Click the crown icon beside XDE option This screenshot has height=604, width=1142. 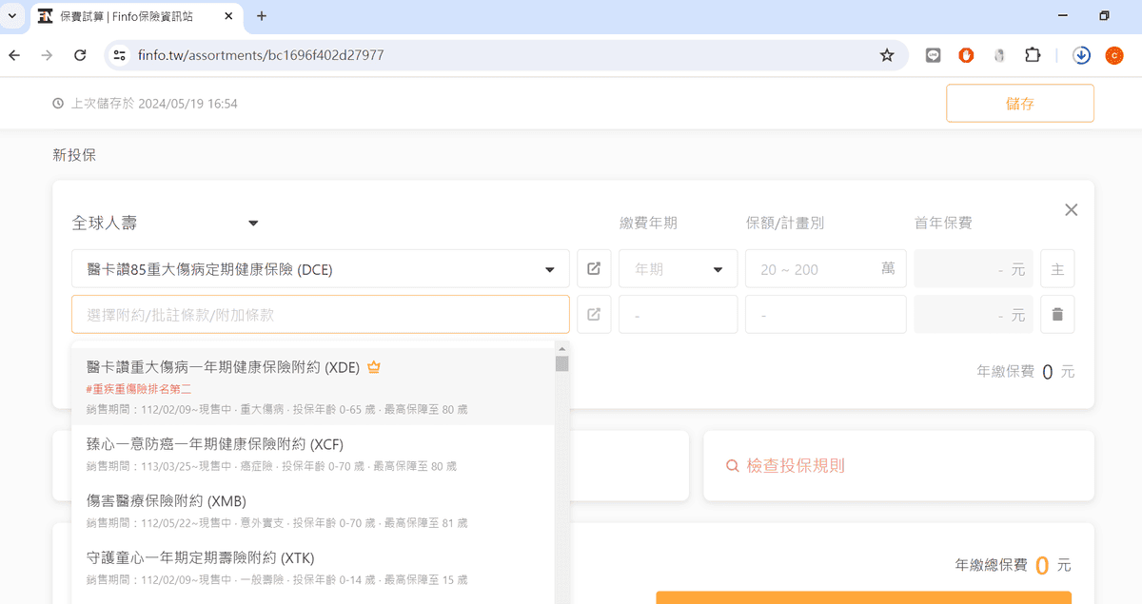pyautogui.click(x=374, y=366)
